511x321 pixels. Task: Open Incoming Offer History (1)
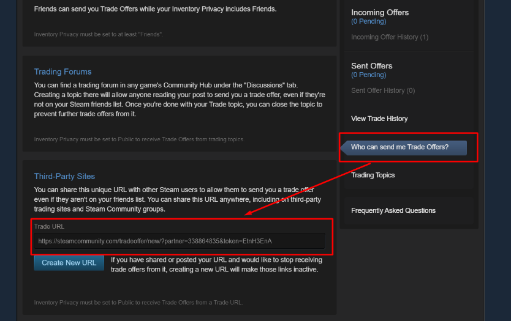[390, 37]
